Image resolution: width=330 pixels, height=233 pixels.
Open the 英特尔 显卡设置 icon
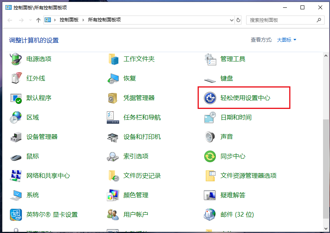tap(16, 215)
